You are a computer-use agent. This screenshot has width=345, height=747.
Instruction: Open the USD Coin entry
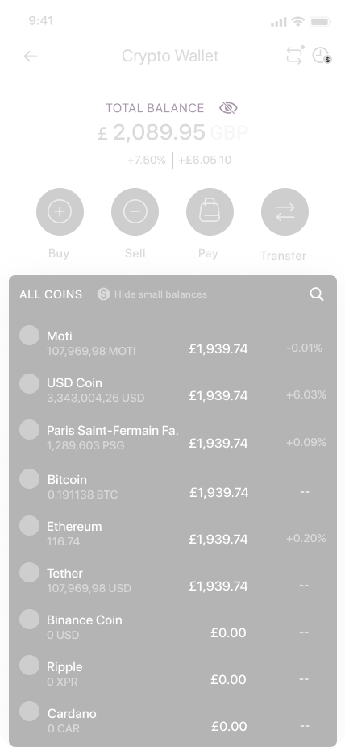(172, 390)
